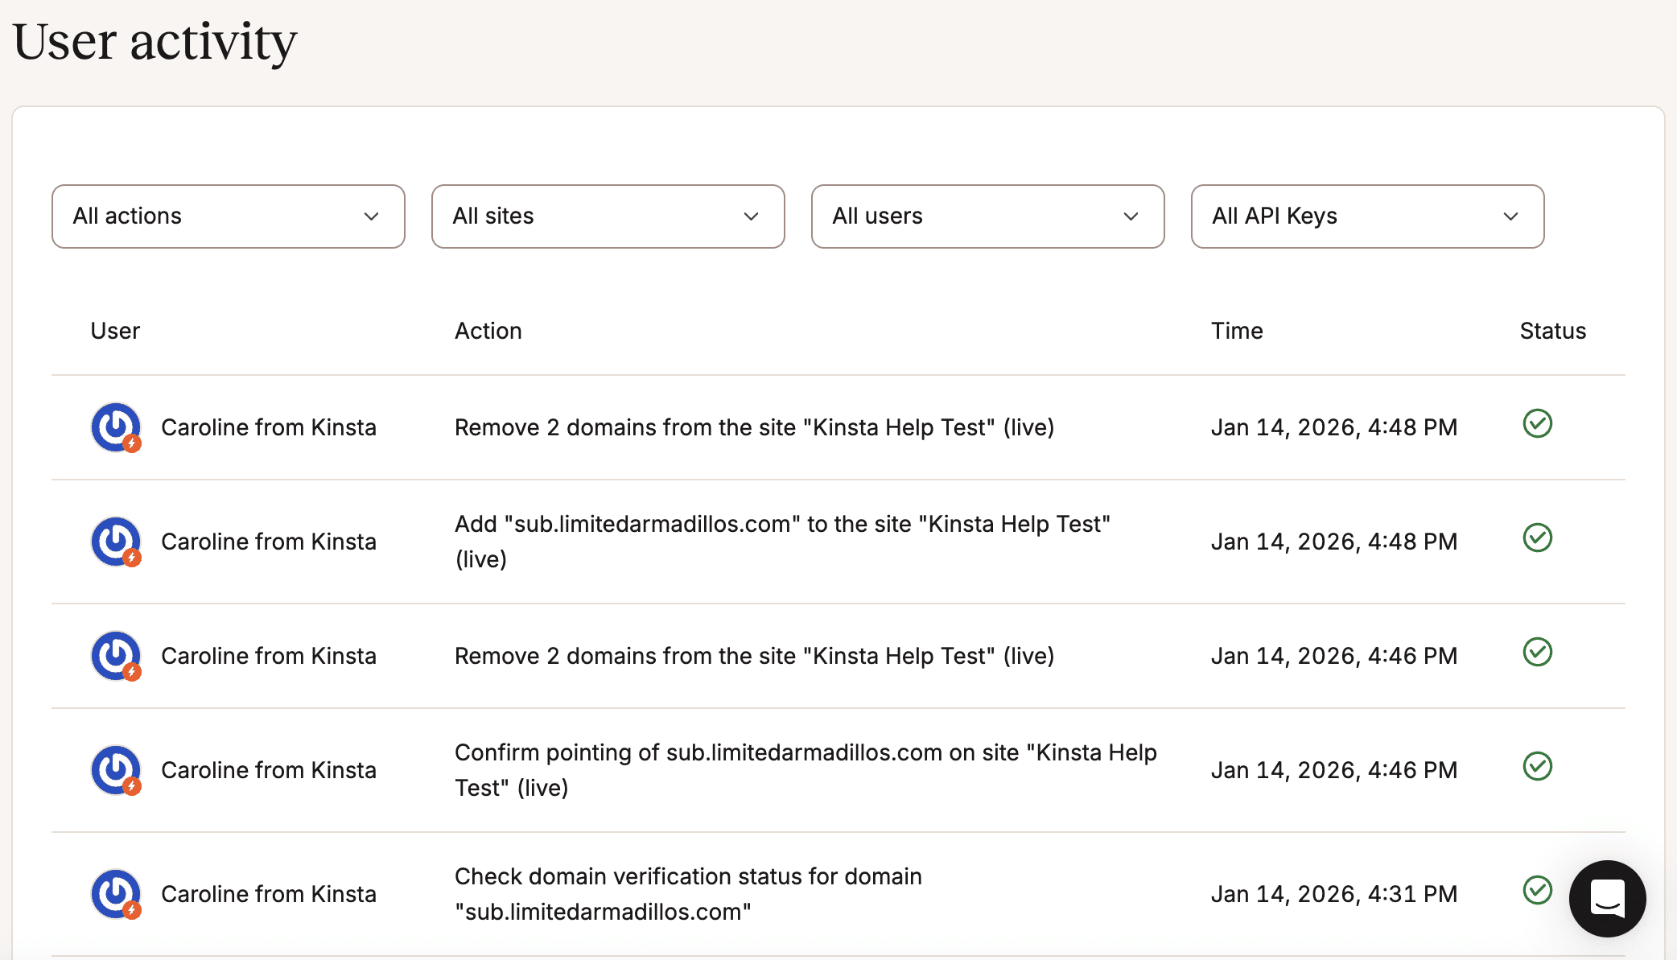Screen dimensions: 1677x960
Task: Click the User column header
Action: coord(115,331)
